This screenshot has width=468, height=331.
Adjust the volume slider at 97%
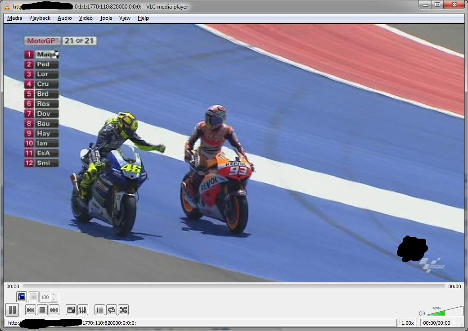coord(445,311)
